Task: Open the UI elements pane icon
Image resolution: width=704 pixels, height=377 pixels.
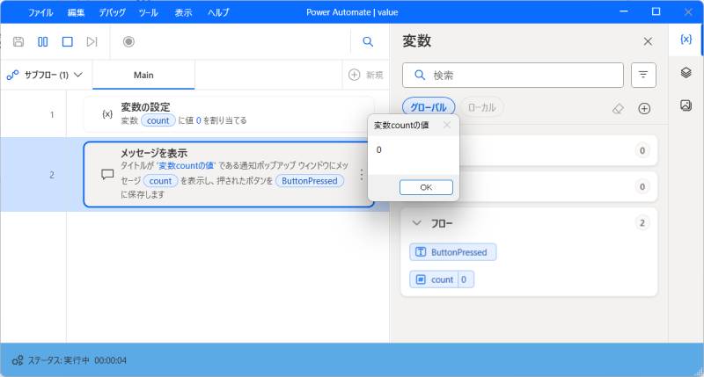Action: pos(686,72)
